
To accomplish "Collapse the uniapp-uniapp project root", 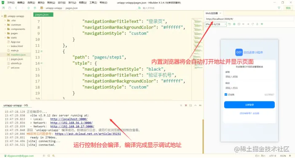I will (2, 16).
